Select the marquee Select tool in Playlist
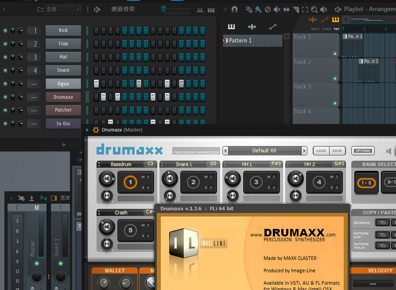The height and width of the screenshot is (290, 396). (305, 10)
